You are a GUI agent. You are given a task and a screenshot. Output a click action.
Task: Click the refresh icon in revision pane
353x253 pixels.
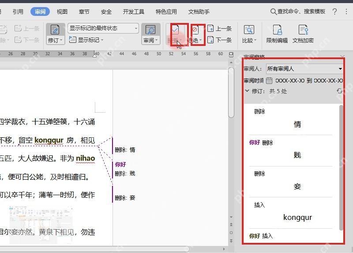(339, 91)
